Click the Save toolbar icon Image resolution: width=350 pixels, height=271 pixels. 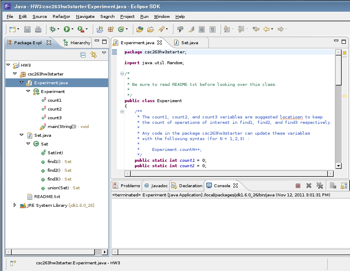point(27,29)
